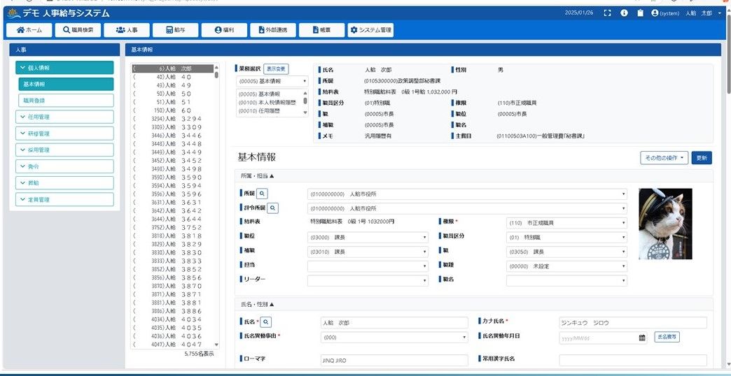Expand the 任用管理 sidebar group
The height and width of the screenshot is (376, 731).
(64, 117)
